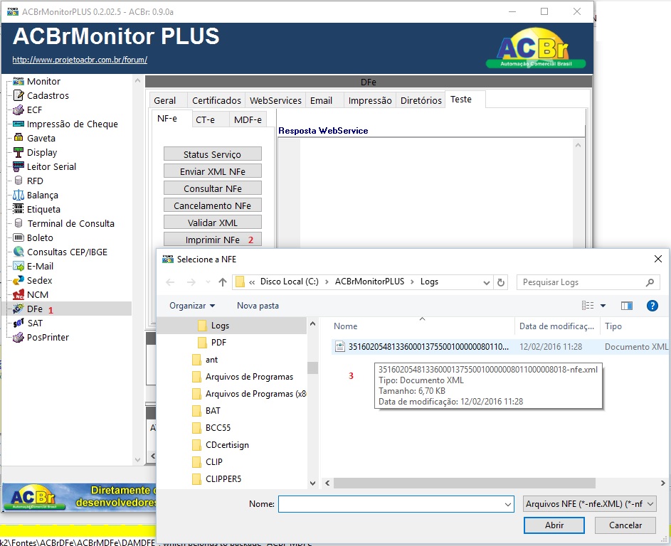Open the WebServices tab
Viewport: 671px width, 546px height.
tap(275, 100)
